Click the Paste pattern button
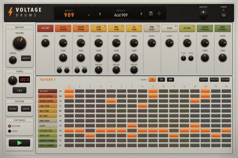 [x=214, y=80]
